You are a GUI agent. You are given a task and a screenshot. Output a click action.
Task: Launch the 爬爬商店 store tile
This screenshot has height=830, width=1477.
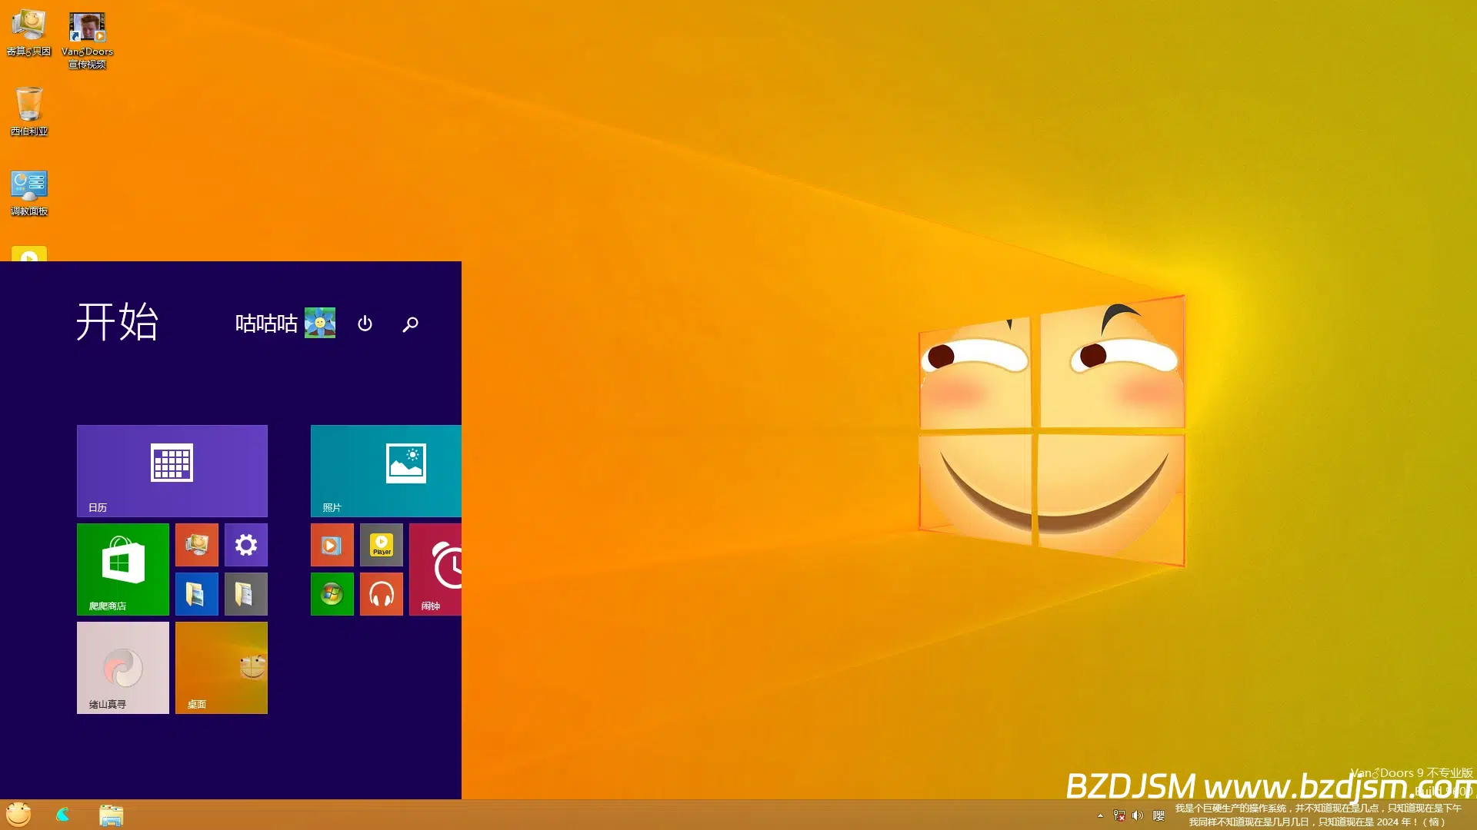123,569
